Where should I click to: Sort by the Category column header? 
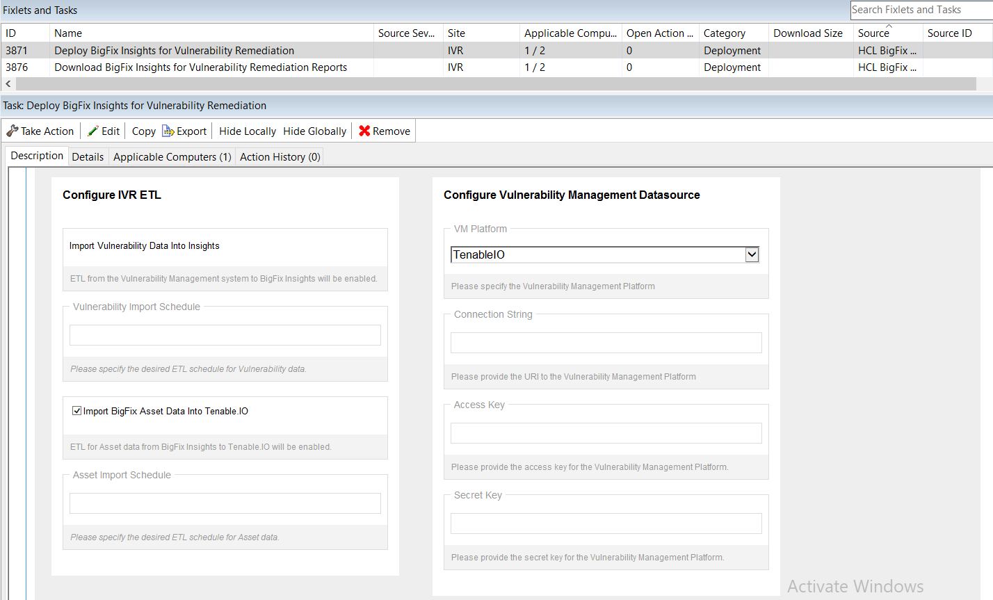(x=734, y=33)
